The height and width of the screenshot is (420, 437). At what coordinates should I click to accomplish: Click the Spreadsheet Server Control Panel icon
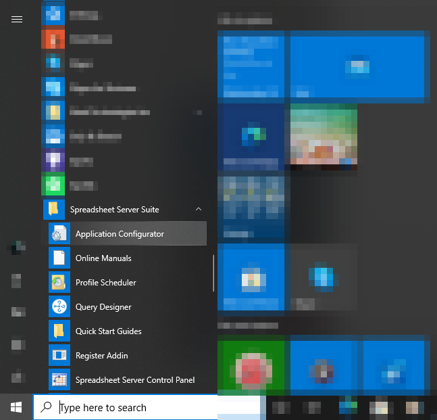pos(59,380)
